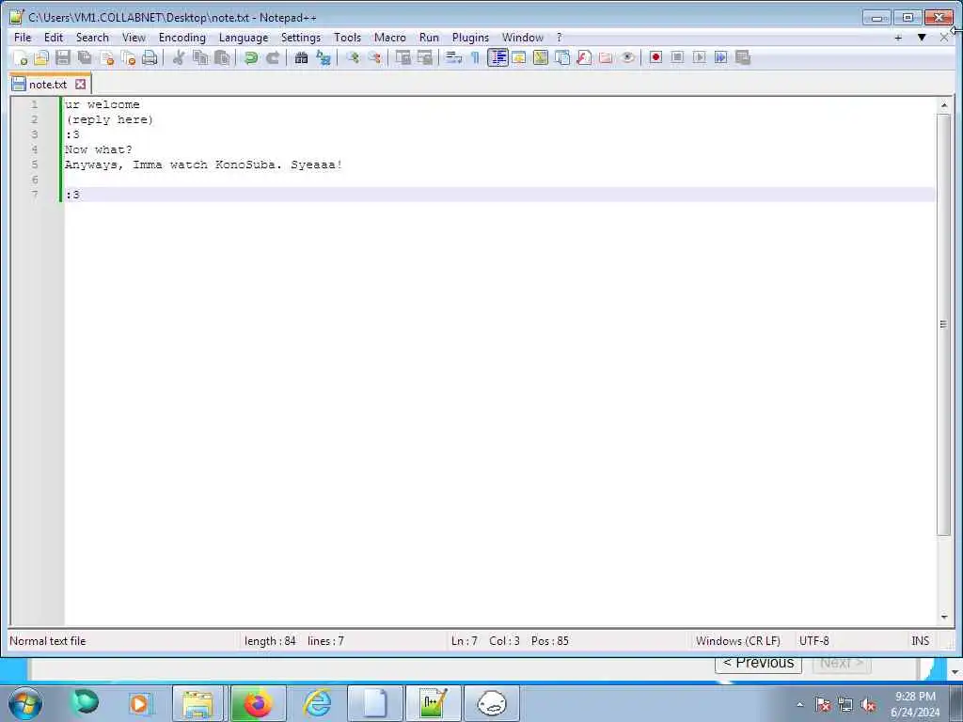Image resolution: width=963 pixels, height=722 pixels.
Task: Click the text "Anyways, Imma watch KonoSuba. Syeaaa!"
Action: [203, 165]
